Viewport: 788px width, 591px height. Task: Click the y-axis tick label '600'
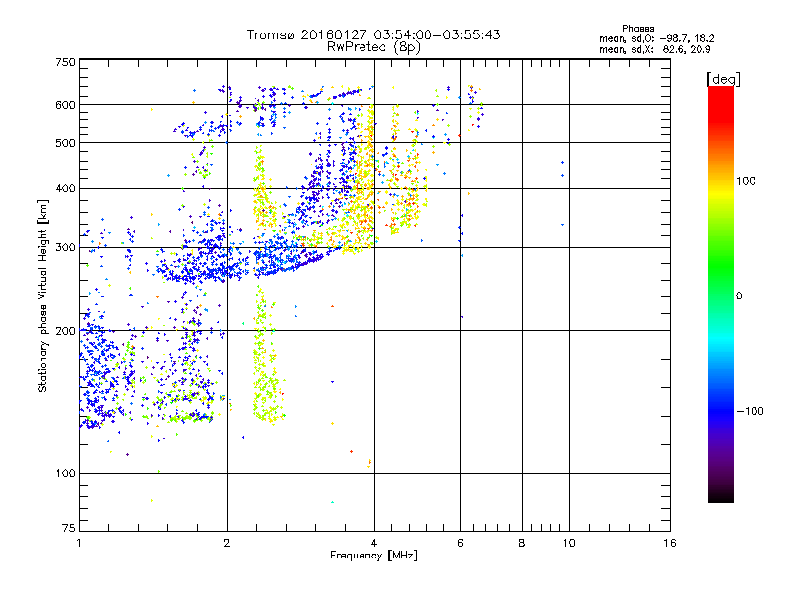point(65,105)
